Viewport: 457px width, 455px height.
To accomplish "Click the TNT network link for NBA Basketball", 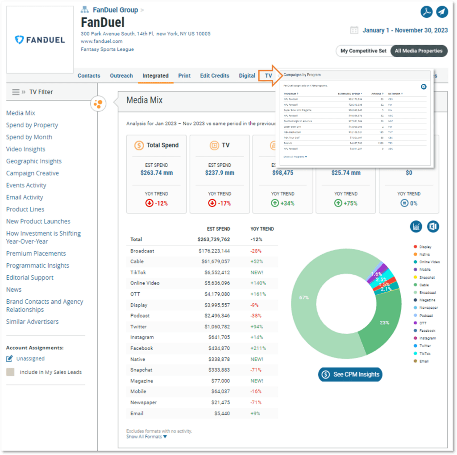I will (x=390, y=132).
